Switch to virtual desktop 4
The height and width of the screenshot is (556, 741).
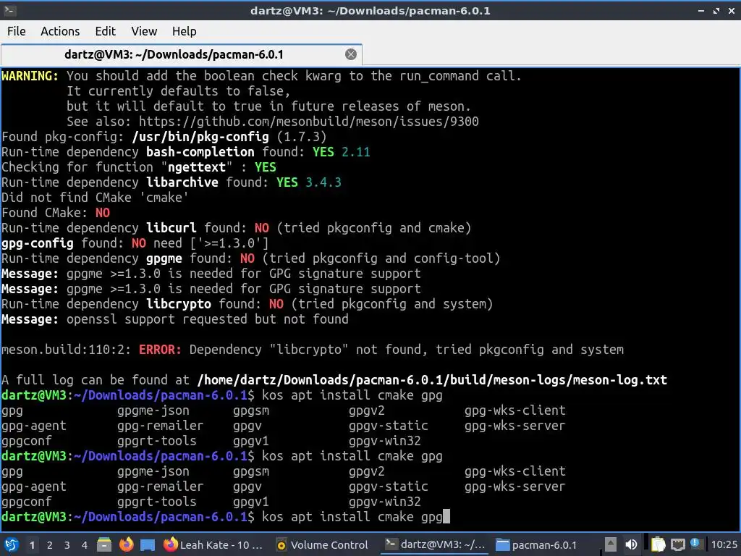coord(85,545)
